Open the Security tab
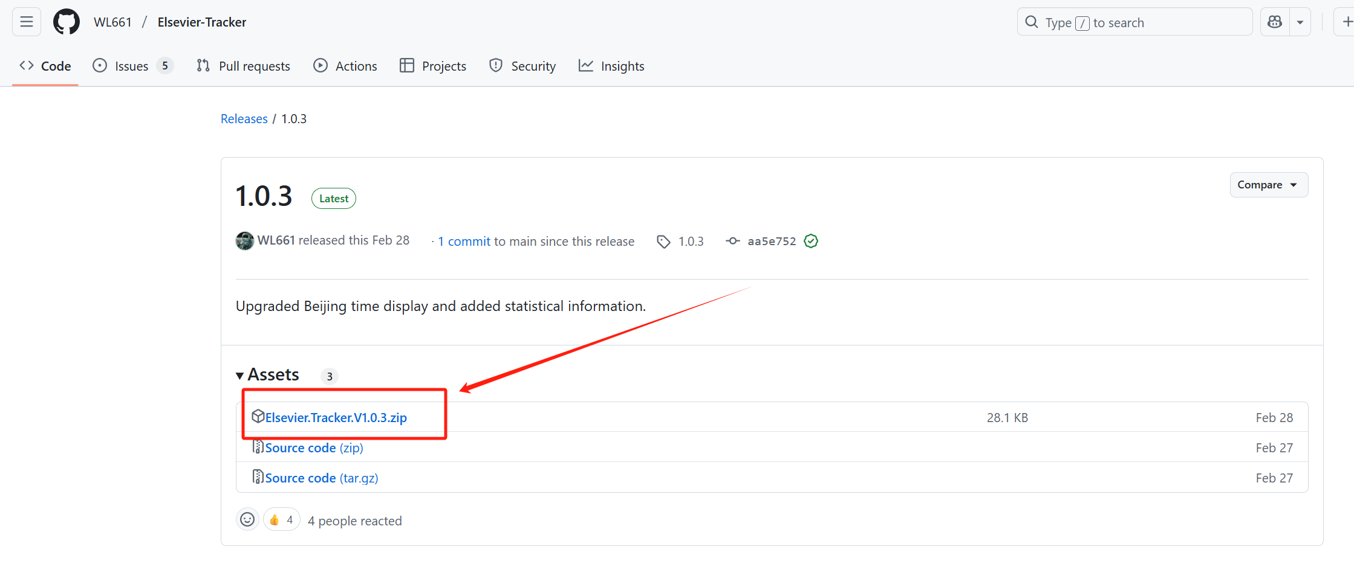 (522, 66)
